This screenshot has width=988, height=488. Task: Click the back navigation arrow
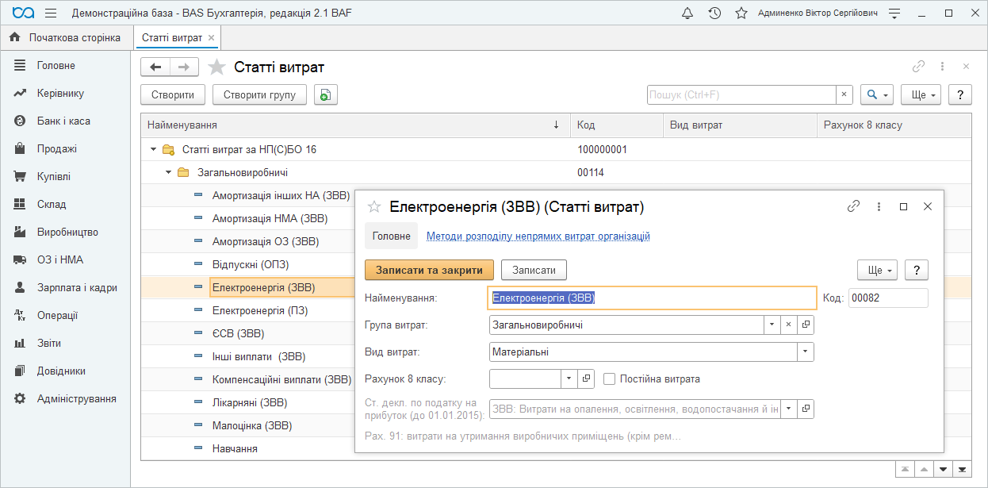(155, 67)
